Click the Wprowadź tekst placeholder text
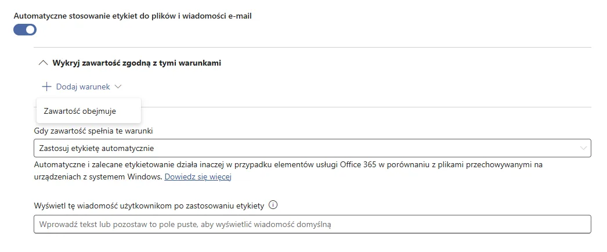The image size is (607, 252). click(x=185, y=224)
